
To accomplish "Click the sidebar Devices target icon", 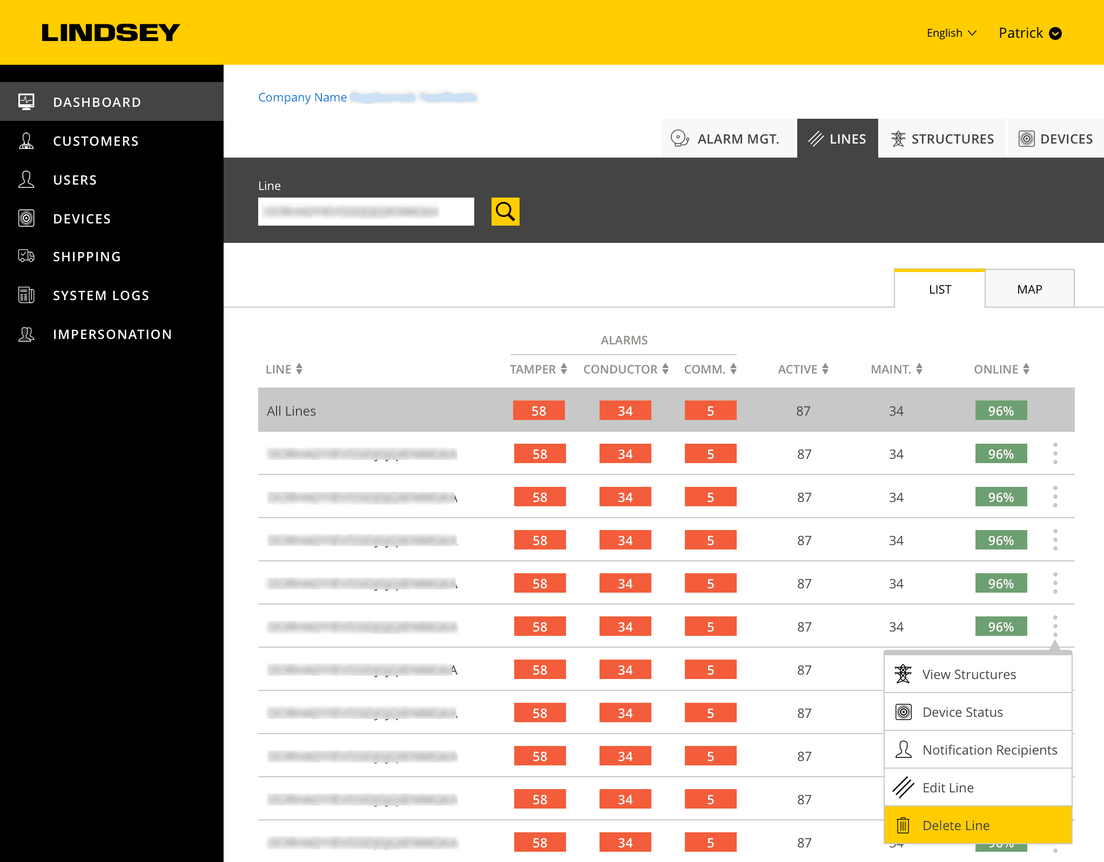I will [26, 218].
